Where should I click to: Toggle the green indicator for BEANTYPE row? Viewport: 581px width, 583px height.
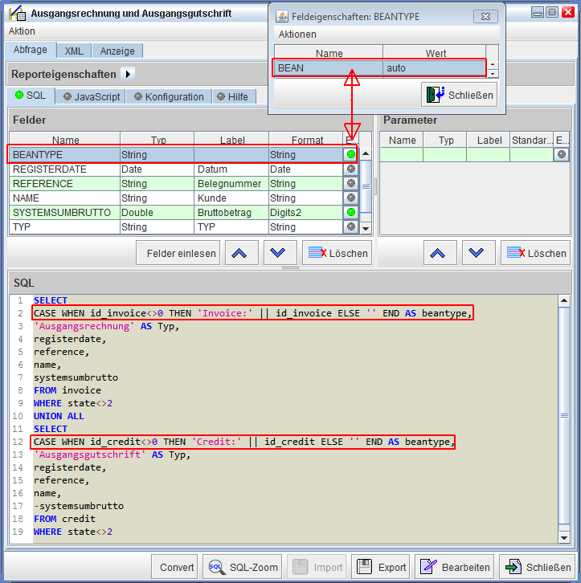350,154
